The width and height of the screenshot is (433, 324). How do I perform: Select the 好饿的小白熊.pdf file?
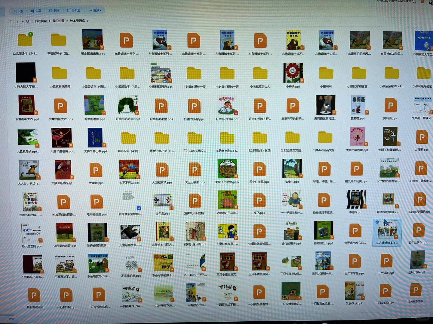[227, 106]
